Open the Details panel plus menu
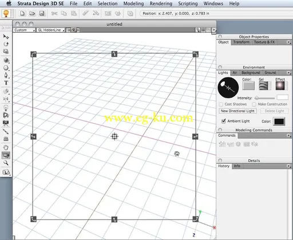293x240 pixels. tap(289, 166)
